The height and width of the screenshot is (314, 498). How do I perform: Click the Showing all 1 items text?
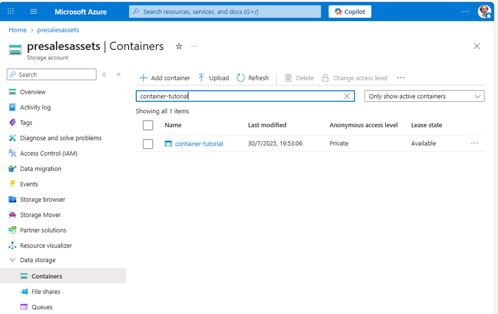[162, 111]
